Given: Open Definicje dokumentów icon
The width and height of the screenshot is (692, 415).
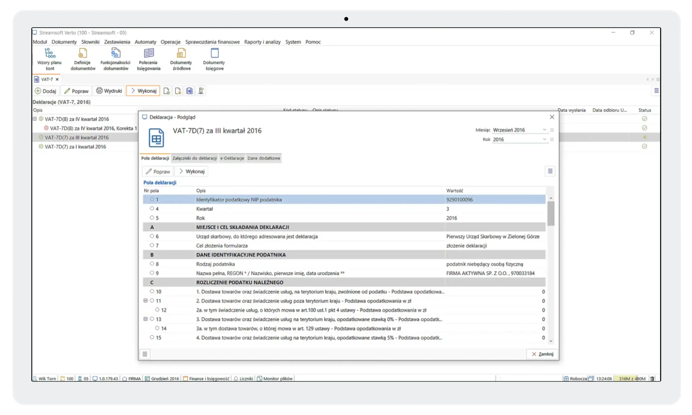Looking at the screenshot, I should tap(83, 59).
